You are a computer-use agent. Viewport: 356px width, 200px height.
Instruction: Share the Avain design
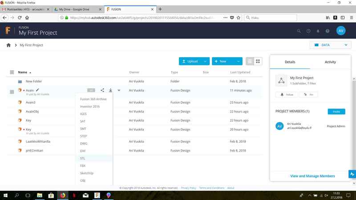pyautogui.click(x=102, y=90)
